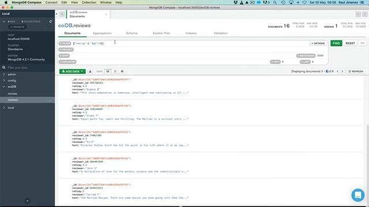The height and width of the screenshot is (207, 369).
Task: Go to the previous tab with the back arrow
Action: pos(62,14)
